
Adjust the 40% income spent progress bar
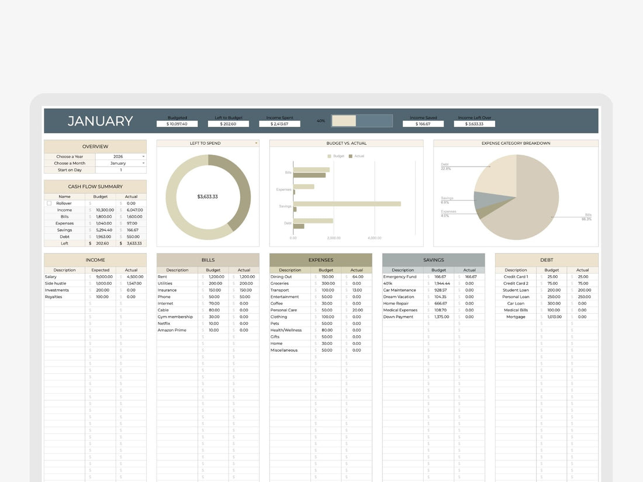click(x=362, y=120)
